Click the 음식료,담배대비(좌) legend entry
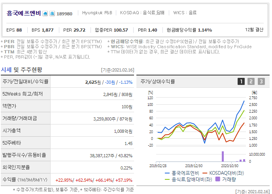 [189, 179]
